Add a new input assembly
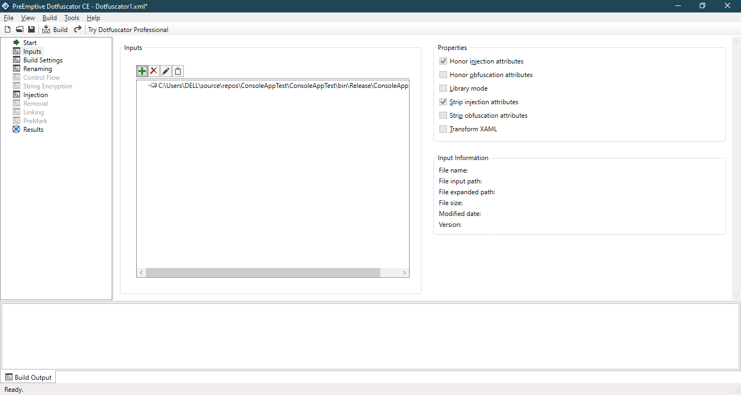 click(x=142, y=71)
